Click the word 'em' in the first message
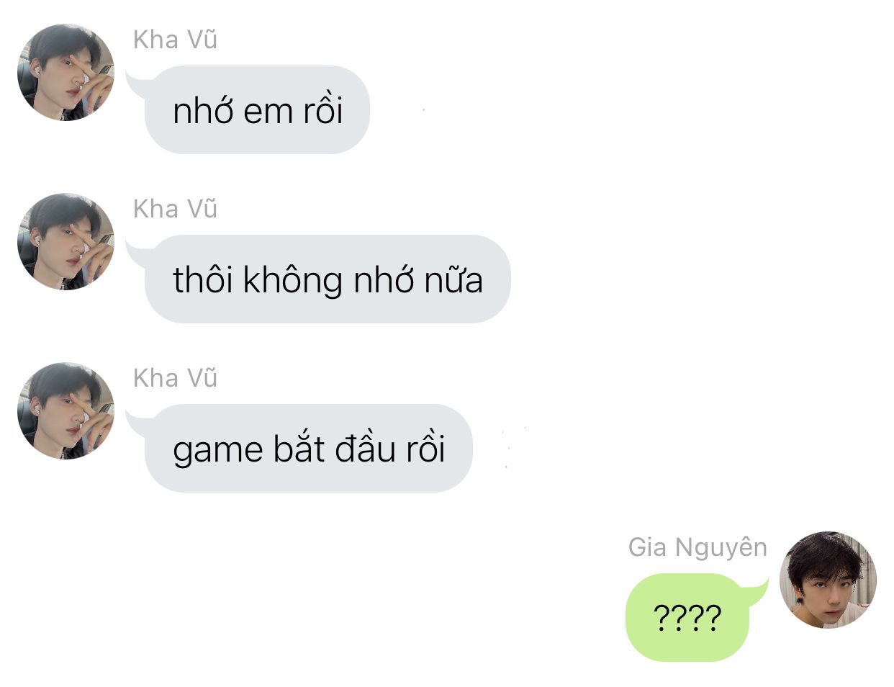This screenshot has width=894, height=687. 268,112
